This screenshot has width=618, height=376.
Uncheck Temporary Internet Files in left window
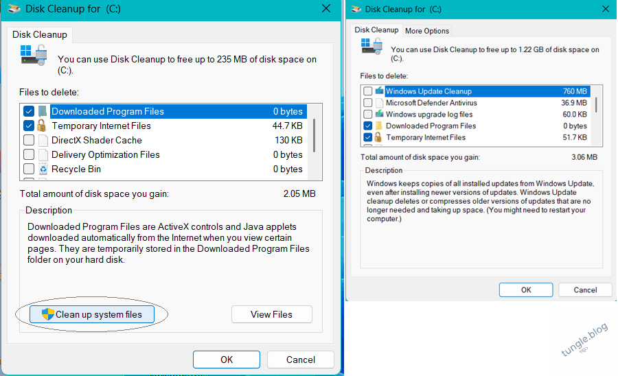29,126
